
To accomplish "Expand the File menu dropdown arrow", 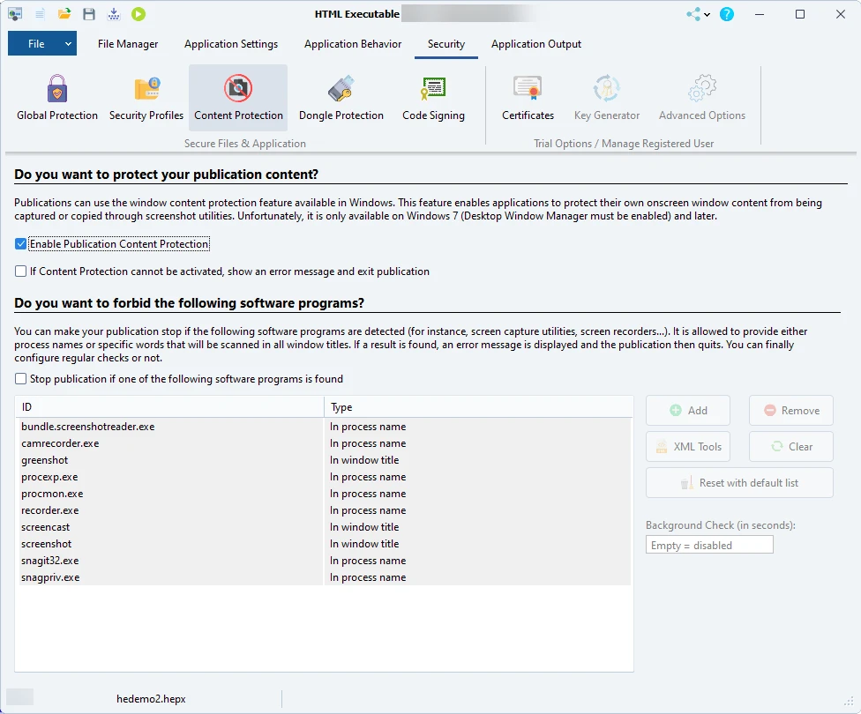I will pyautogui.click(x=68, y=44).
